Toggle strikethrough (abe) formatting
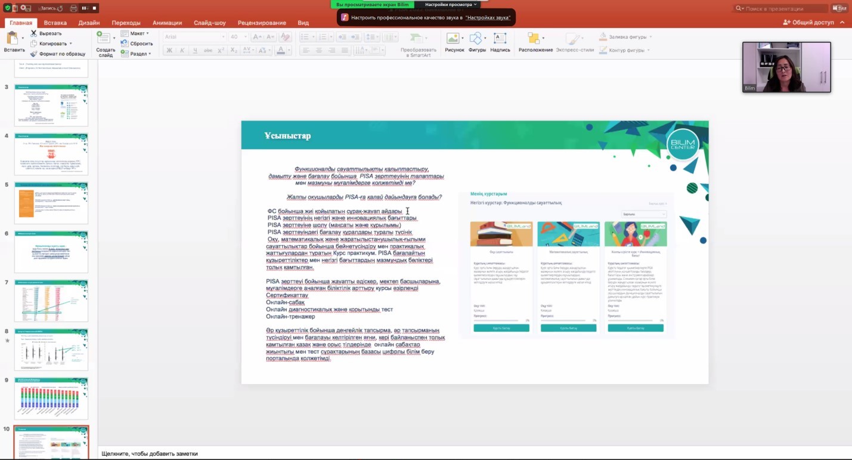The height and width of the screenshot is (460, 852). click(x=208, y=51)
